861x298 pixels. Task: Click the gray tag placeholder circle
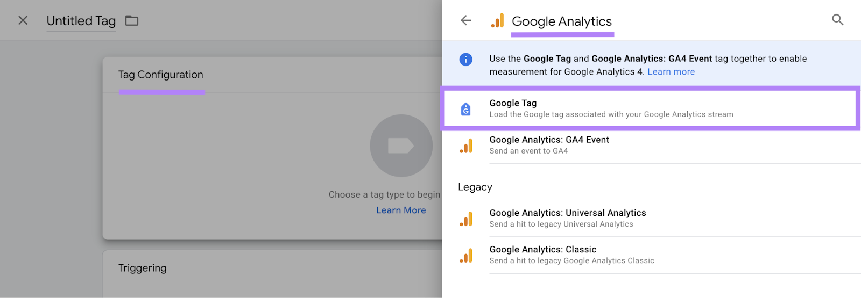[401, 146]
